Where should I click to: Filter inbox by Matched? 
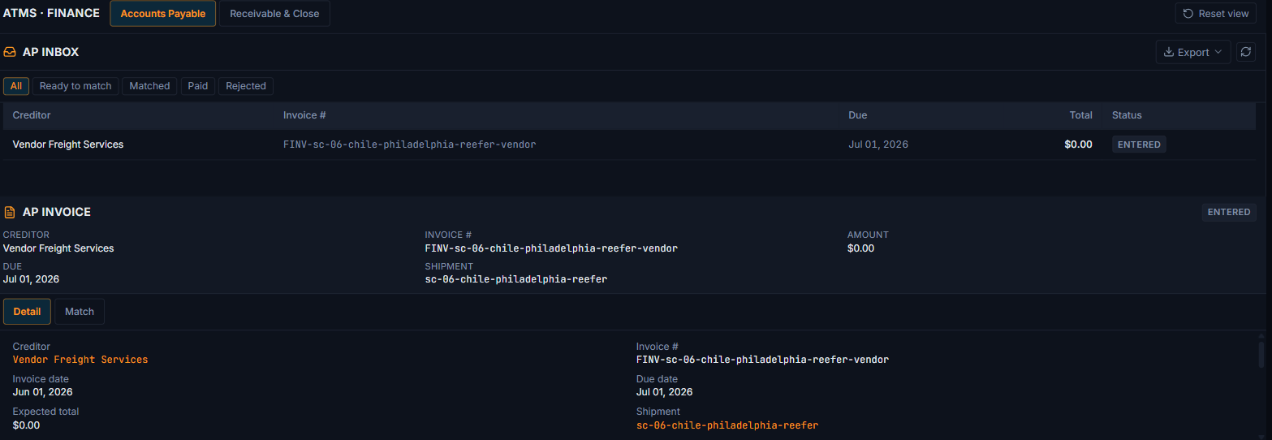point(149,86)
